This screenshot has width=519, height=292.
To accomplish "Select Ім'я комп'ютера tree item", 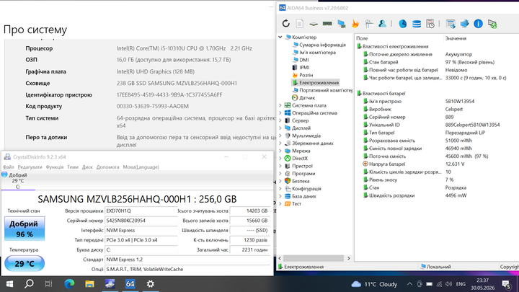I will [x=317, y=53].
